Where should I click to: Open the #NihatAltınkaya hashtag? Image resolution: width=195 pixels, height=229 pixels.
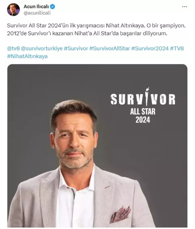[27, 56]
